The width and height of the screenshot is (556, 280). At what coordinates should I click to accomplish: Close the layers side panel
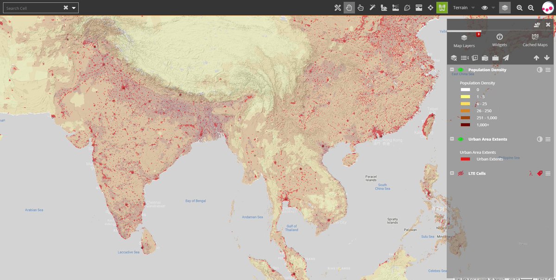point(548,25)
